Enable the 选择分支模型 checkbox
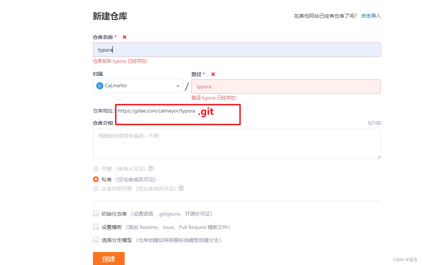 [96, 240]
